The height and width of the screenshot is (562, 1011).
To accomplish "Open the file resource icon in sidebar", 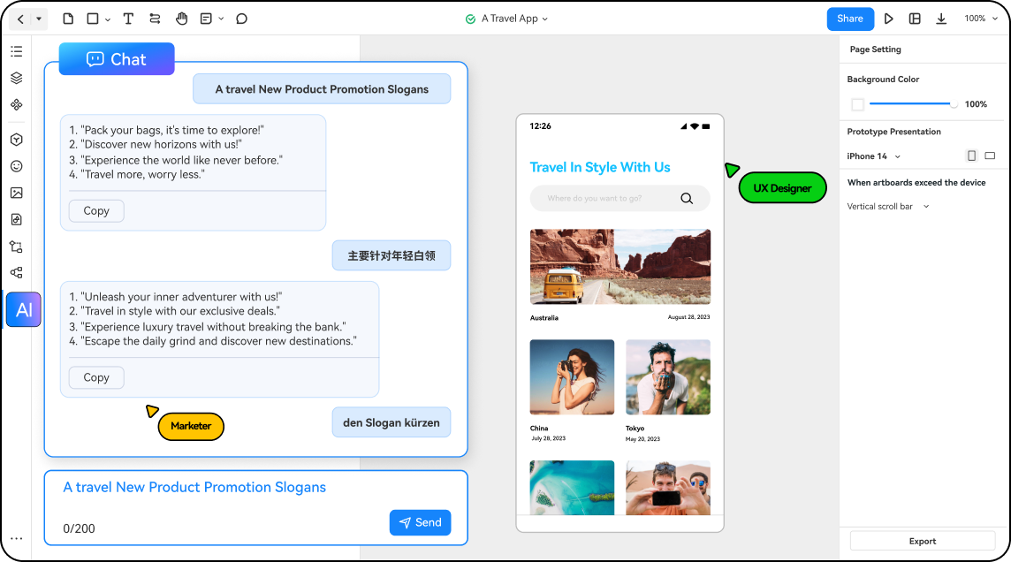I will coord(17,220).
